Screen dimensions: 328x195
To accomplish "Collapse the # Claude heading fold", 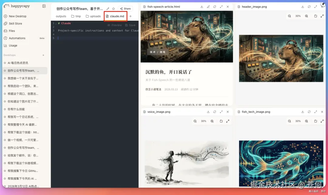I will point(56,23).
